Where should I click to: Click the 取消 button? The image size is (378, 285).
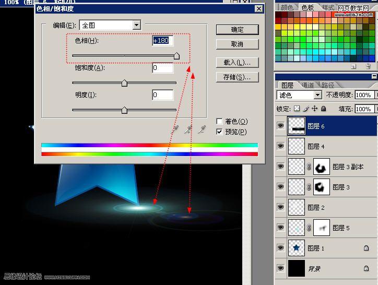(x=237, y=44)
